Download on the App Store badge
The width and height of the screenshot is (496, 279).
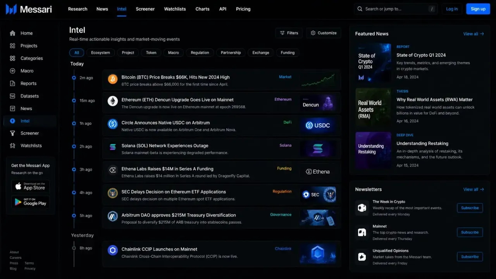[x=30, y=186]
